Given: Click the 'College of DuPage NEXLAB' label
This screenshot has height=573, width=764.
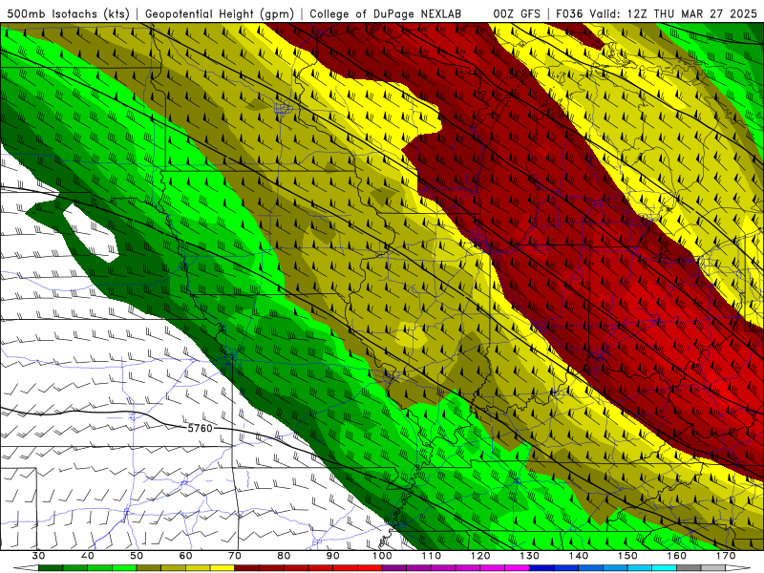Looking at the screenshot, I should (385, 14).
